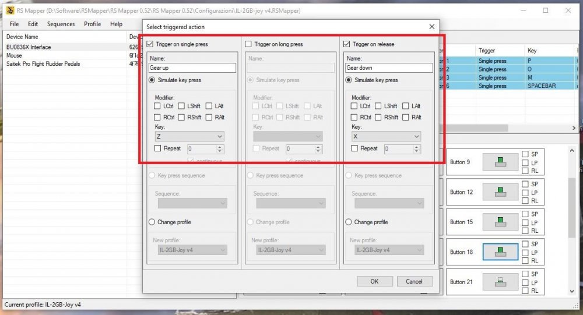Check the SP box for Button 9
Screen dimensions: 583x315
525,154
